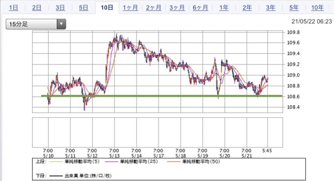
Task: Click the 単純移動平均(25) legend entry
Action: (139, 162)
